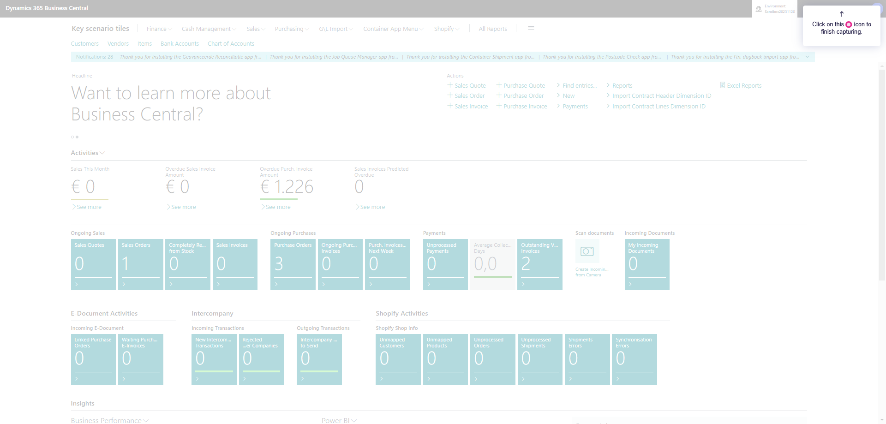The height and width of the screenshot is (424, 886).
Task: Expand the notifications bar chevron
Action: tap(808, 57)
